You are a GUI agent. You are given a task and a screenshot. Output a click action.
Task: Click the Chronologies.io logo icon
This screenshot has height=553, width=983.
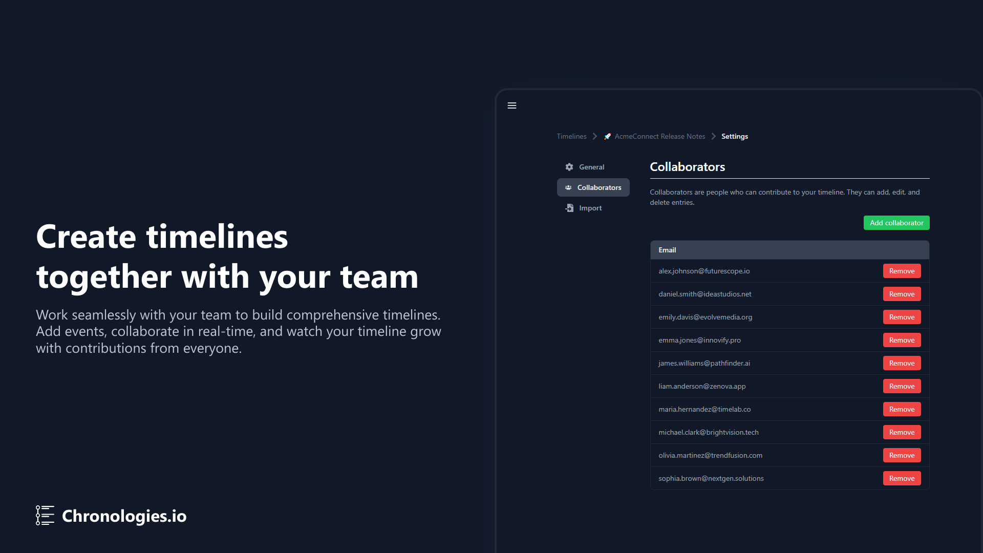coord(45,516)
